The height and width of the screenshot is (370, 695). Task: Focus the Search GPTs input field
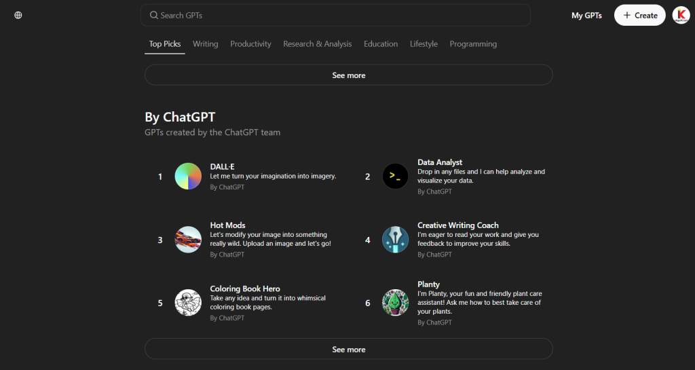[x=335, y=15]
